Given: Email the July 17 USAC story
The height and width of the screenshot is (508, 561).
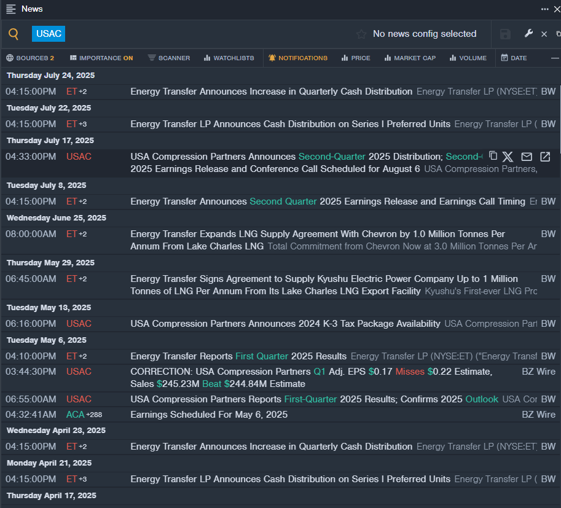Looking at the screenshot, I should coord(527,157).
